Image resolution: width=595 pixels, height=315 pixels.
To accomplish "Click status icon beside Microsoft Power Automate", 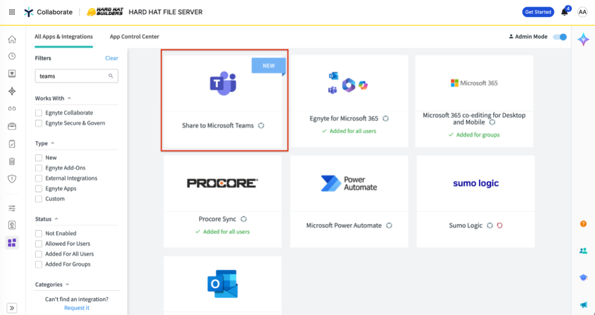I will tap(389, 225).
